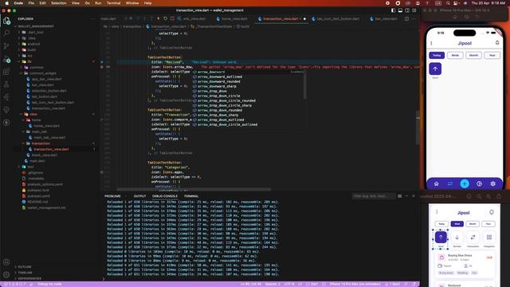
Task: Expand the test folder in Explorer
Action: pyautogui.click(x=30, y=167)
